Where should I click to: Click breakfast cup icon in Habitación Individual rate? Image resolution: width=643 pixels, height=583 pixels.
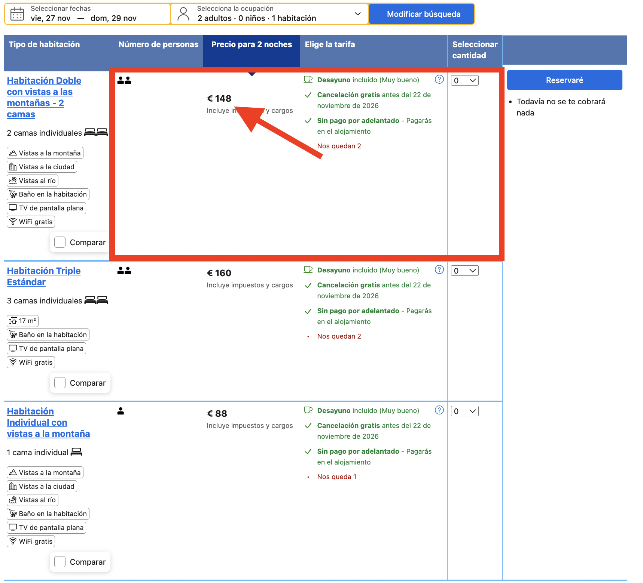click(308, 410)
